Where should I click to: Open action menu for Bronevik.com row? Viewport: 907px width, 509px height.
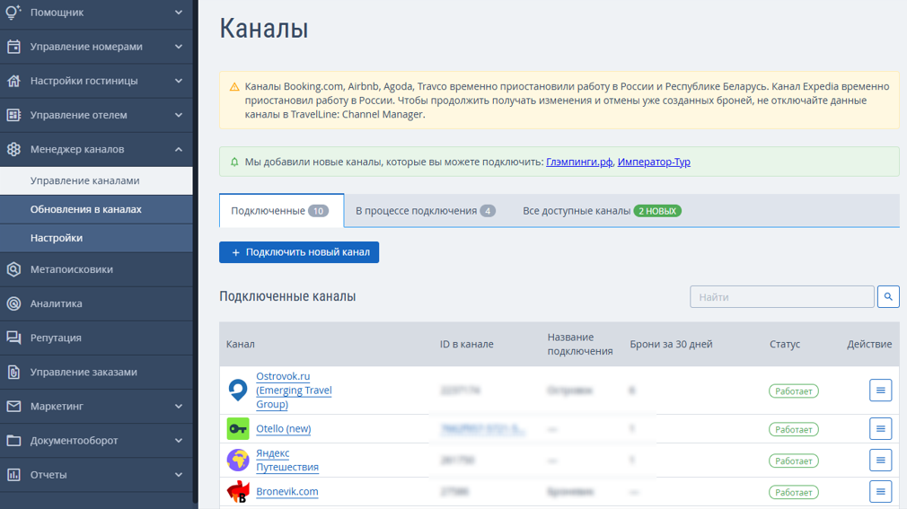(x=880, y=492)
